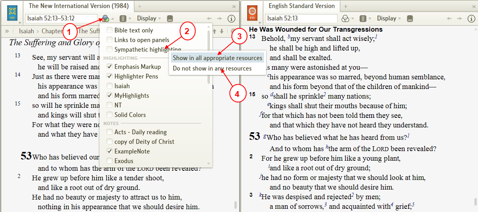Open footnote g before 'Who has believed'
This screenshot has height=212, width=478.
tap(265, 136)
